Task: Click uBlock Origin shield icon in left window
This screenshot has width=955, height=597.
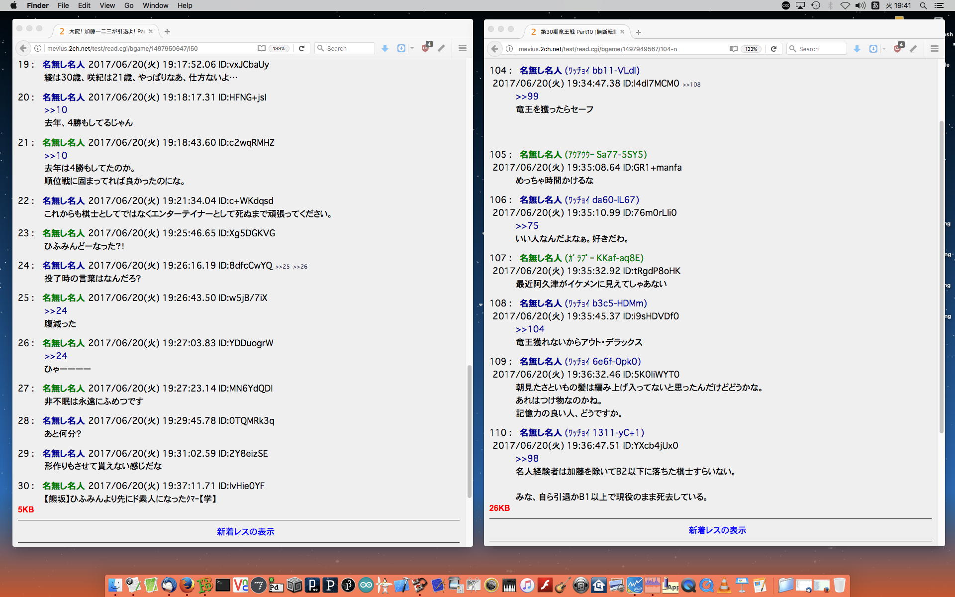Action: (x=426, y=48)
